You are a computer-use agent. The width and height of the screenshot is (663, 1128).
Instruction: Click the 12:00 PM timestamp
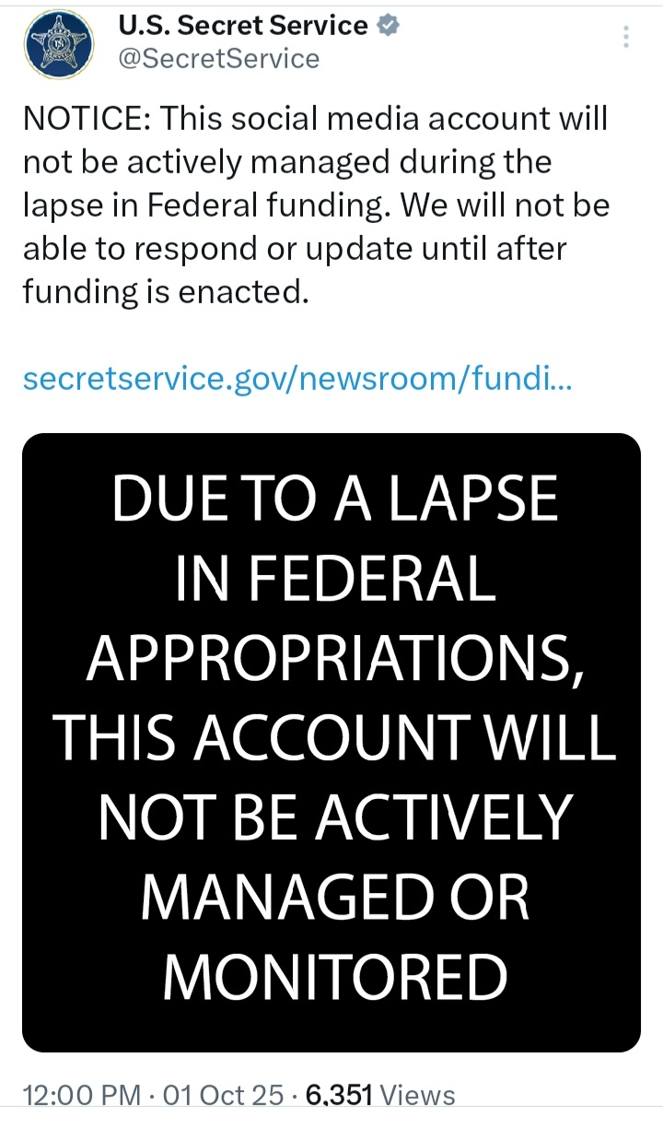pos(79,1096)
